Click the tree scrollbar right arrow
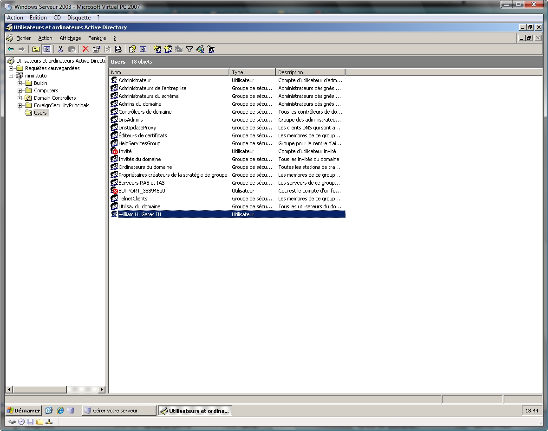 pos(102,389)
